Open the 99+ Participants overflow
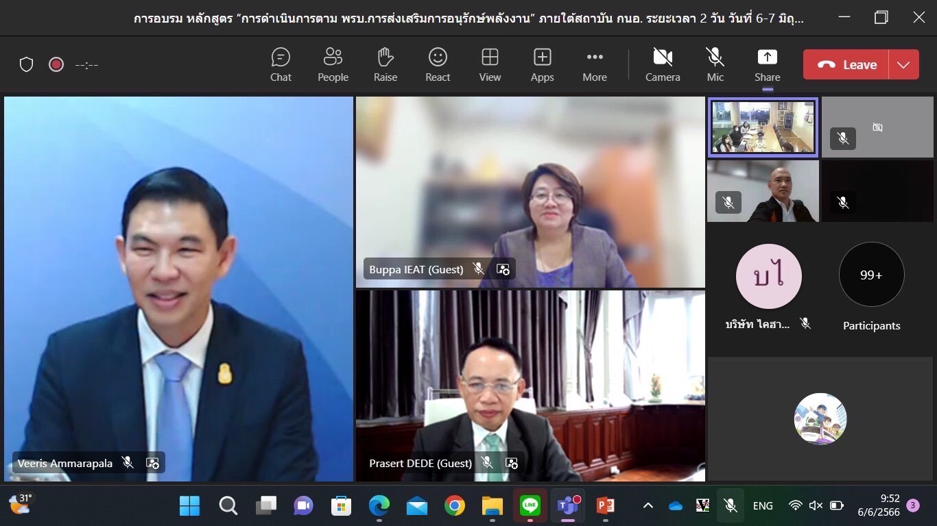This screenshot has height=526, width=937. pyautogui.click(x=871, y=275)
